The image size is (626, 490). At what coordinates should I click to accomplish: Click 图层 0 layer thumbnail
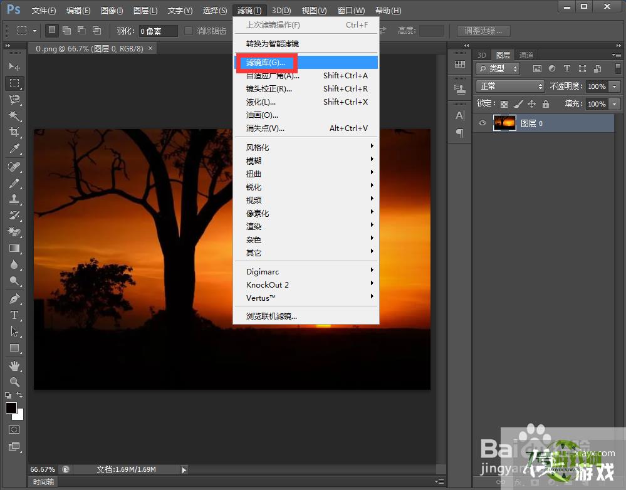click(x=504, y=123)
